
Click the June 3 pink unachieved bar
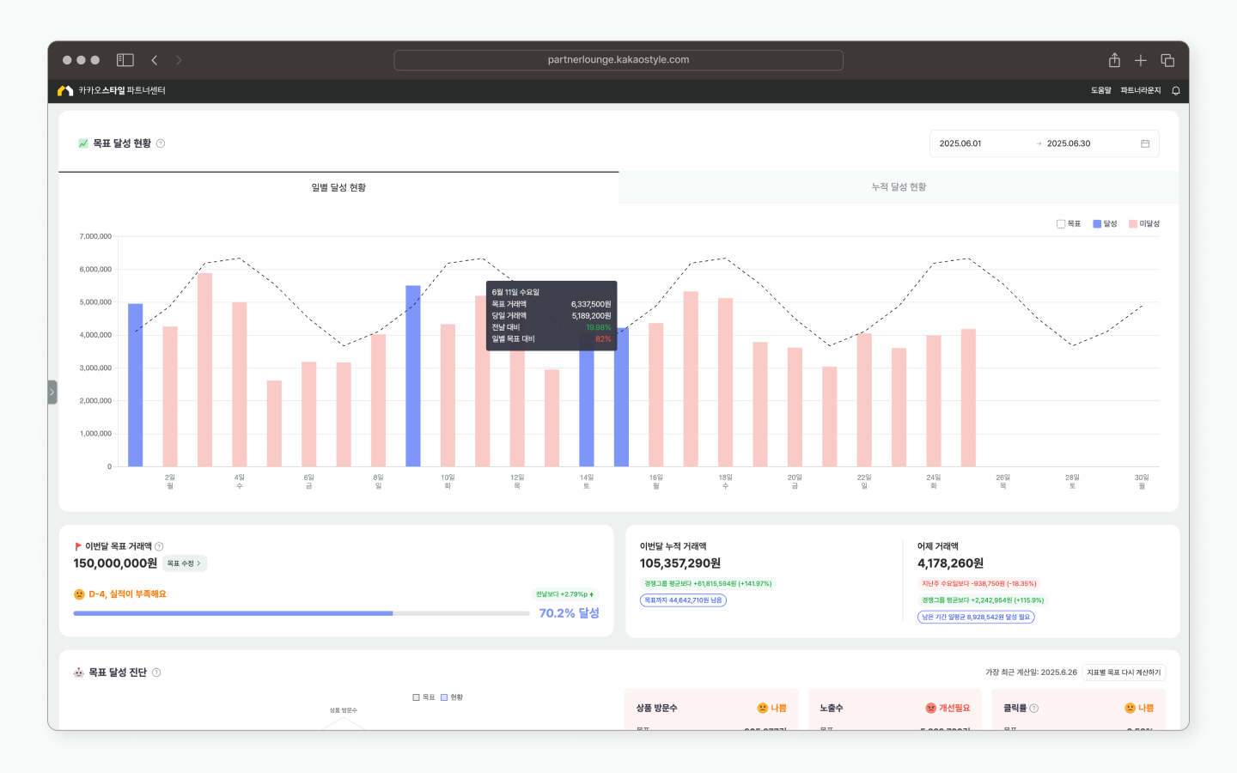tap(204, 369)
